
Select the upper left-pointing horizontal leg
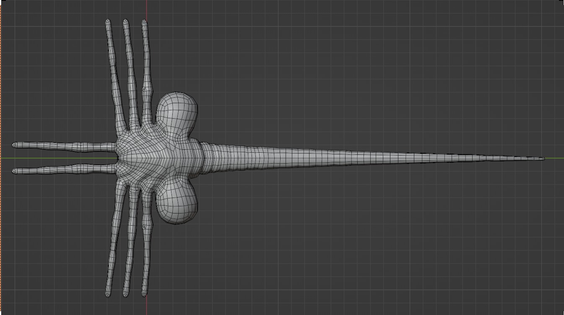click(64, 146)
